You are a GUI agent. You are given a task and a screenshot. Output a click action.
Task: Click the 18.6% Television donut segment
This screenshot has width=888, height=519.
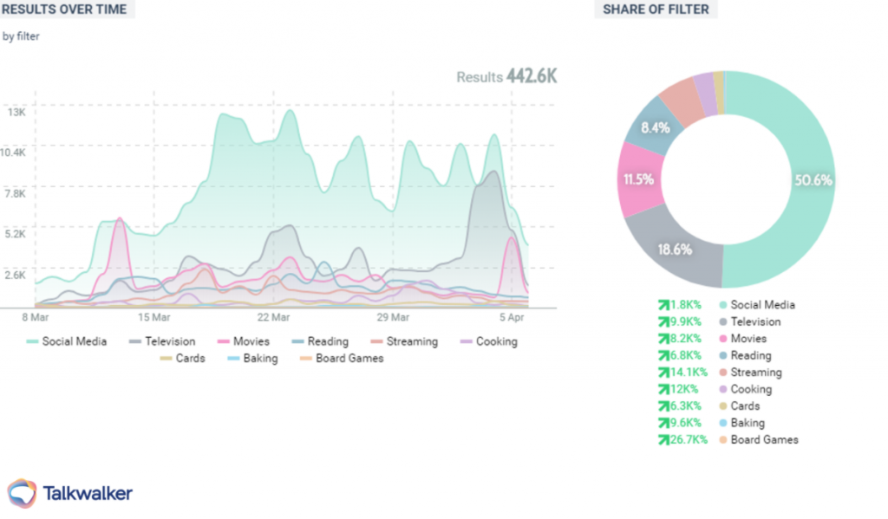pos(675,248)
